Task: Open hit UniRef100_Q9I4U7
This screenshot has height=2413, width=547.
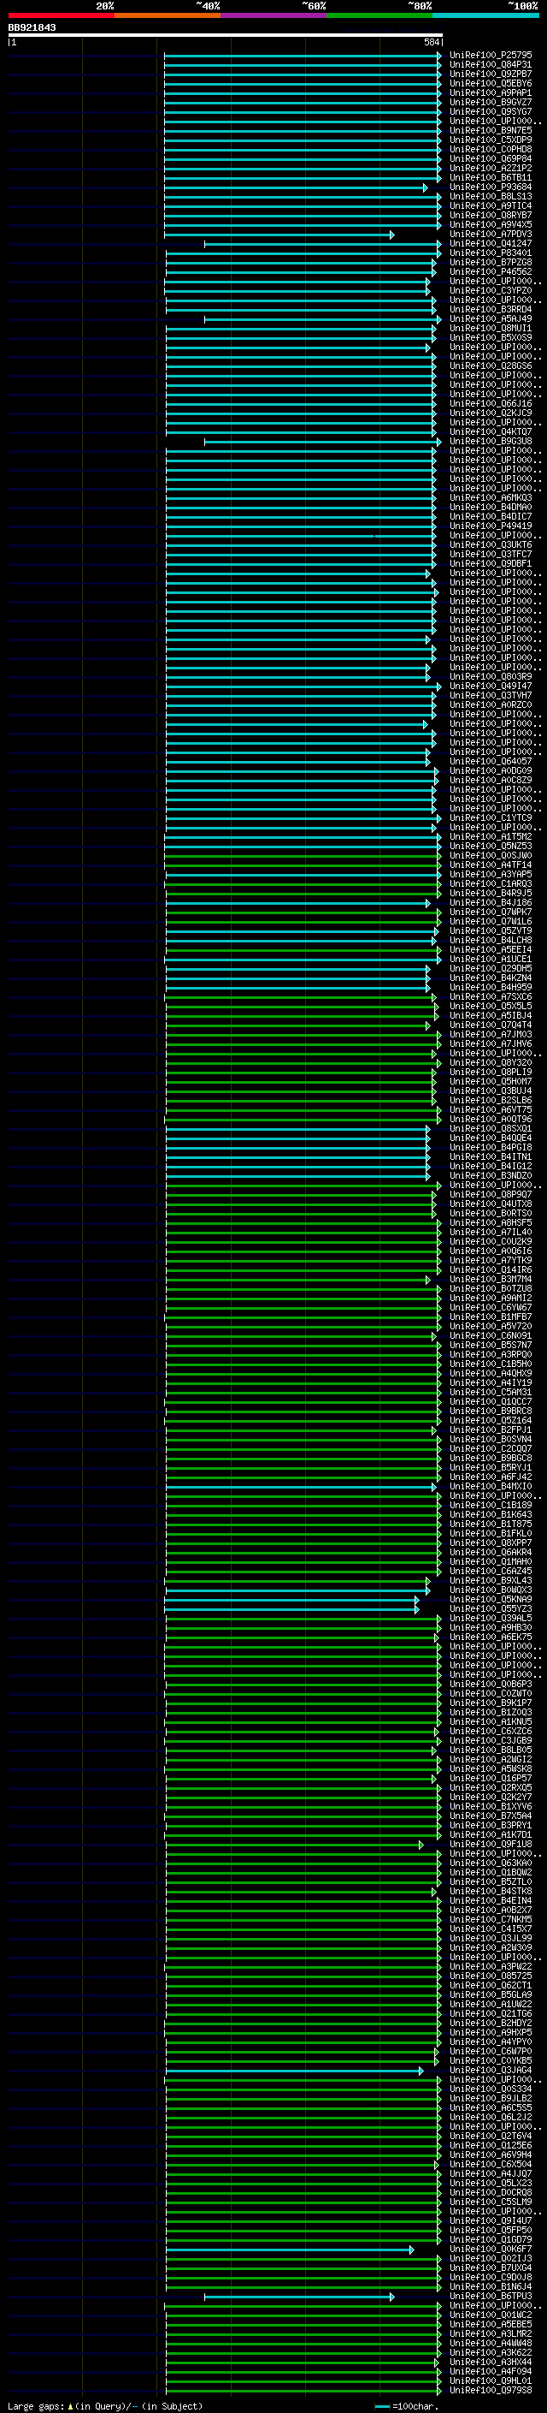Action: click(x=491, y=2220)
